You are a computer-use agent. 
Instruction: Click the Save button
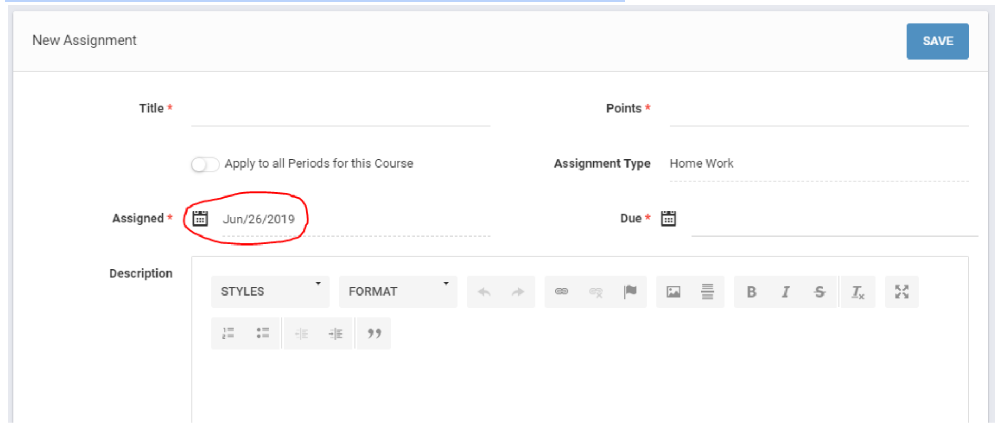[x=937, y=41]
